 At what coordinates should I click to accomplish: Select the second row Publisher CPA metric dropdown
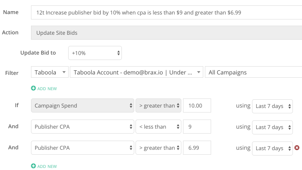click(x=83, y=127)
